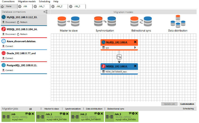Open the Connections menu

click(8, 1)
